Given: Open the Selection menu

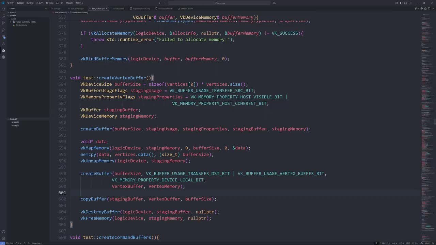Looking at the screenshot, I should click(x=30, y=3).
